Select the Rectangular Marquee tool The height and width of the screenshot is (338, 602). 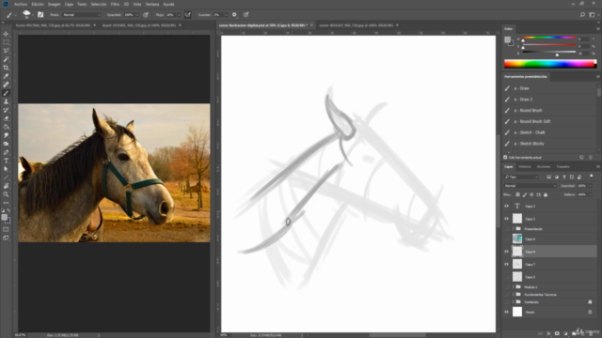pos(7,42)
